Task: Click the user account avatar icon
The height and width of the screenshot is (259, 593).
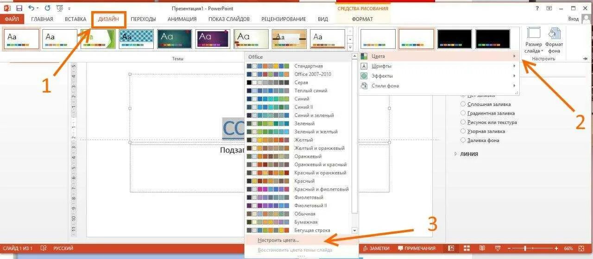Action: point(585,19)
